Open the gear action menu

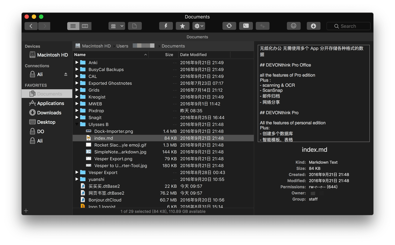199,26
